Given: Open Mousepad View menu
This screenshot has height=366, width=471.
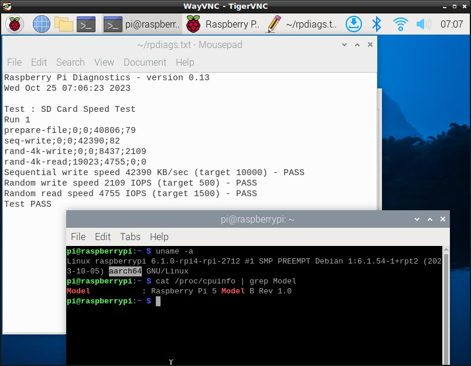Looking at the screenshot, I should pyautogui.click(x=104, y=62).
